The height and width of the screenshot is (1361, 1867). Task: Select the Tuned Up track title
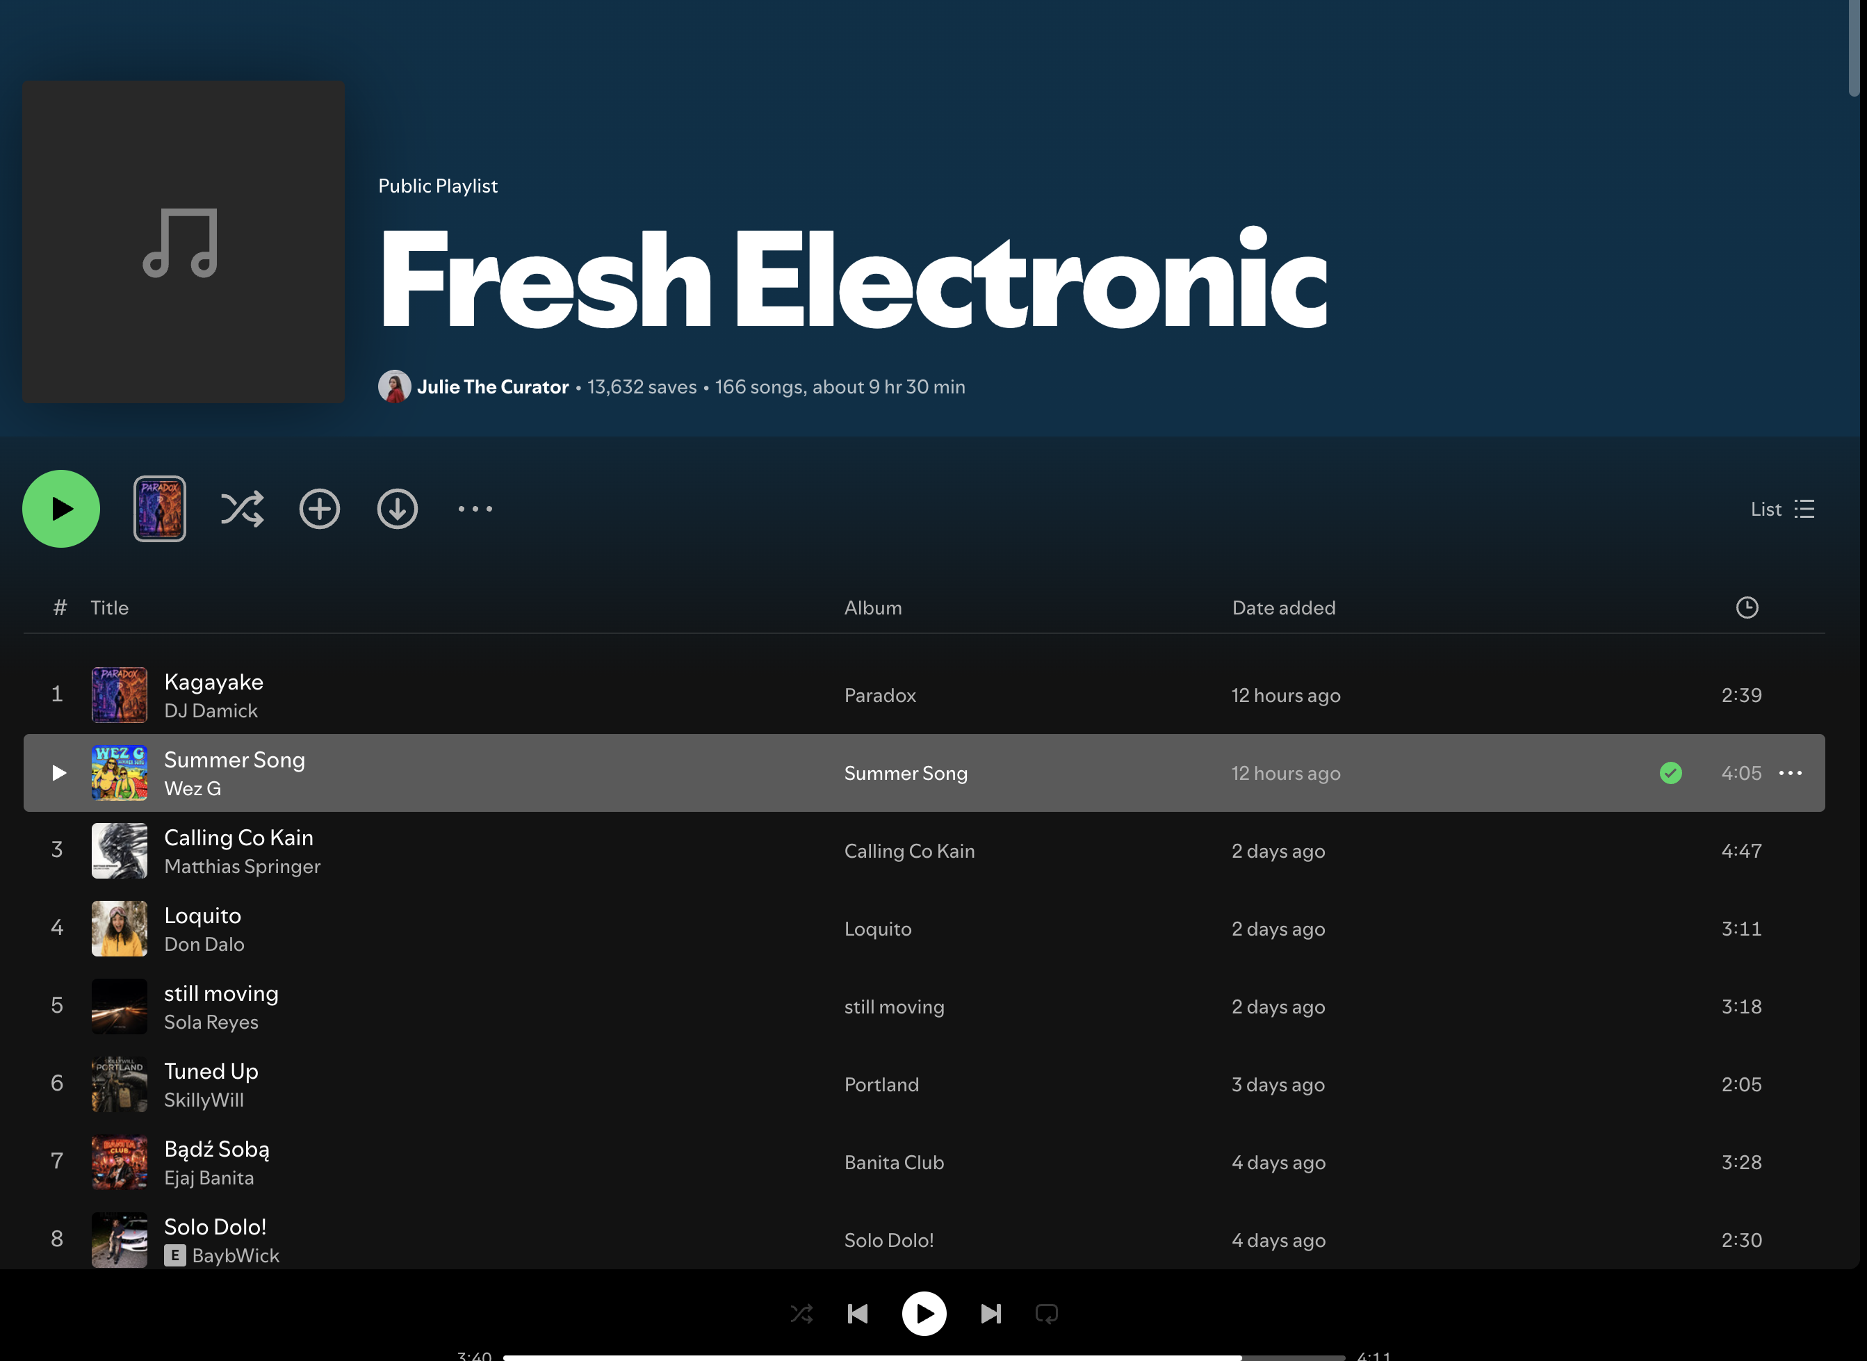211,1071
